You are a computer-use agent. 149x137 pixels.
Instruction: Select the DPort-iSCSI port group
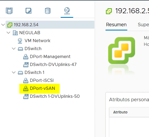[42, 80]
